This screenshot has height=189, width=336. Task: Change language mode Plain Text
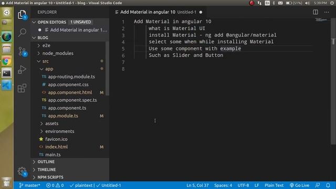tap(274, 185)
